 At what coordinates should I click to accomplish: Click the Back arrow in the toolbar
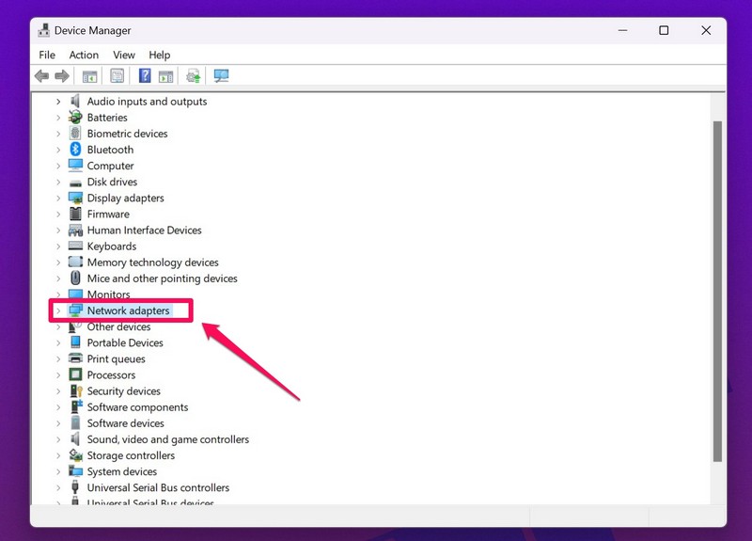(x=41, y=76)
